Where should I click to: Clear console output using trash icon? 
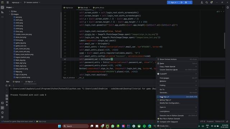pos(7,105)
